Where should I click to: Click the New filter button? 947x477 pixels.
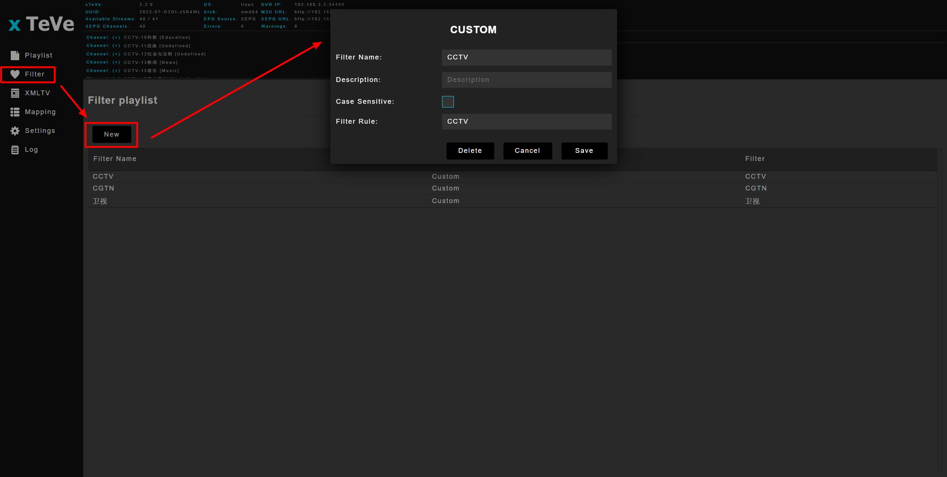point(111,134)
